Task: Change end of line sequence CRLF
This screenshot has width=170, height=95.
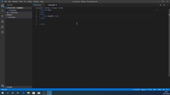Action: 155,89
